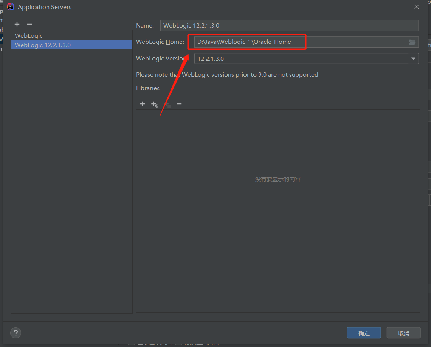Click the version unsupported note text
This screenshot has height=347, width=431.
point(227,75)
